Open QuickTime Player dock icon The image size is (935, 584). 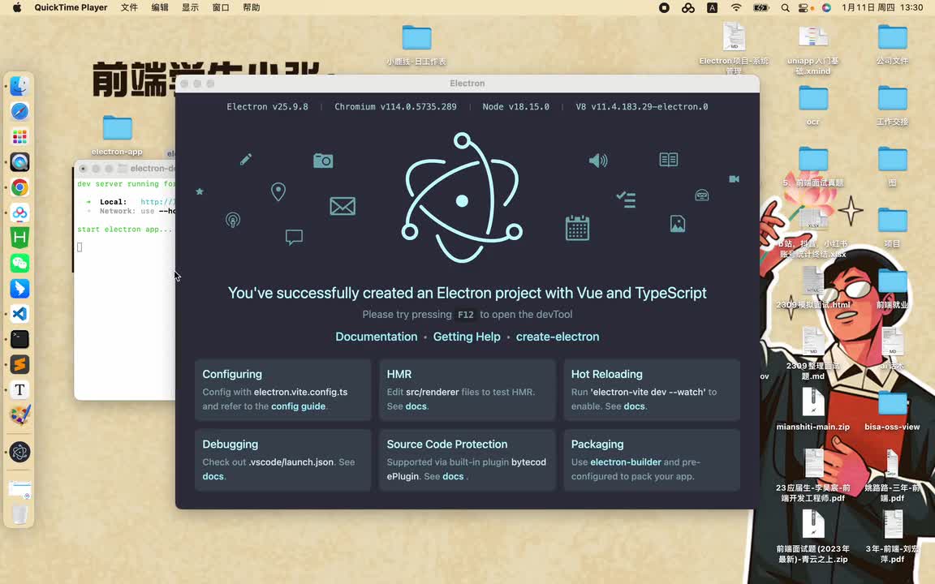(x=19, y=162)
